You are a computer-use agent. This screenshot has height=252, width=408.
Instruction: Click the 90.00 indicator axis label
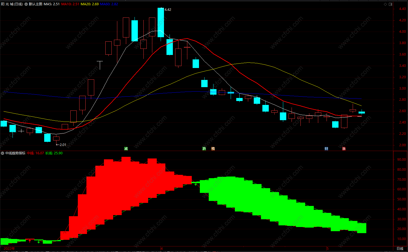point(401,160)
